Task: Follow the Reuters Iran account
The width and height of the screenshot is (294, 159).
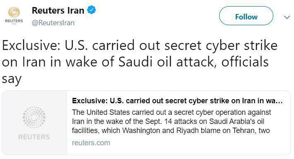Action: pos(246,16)
